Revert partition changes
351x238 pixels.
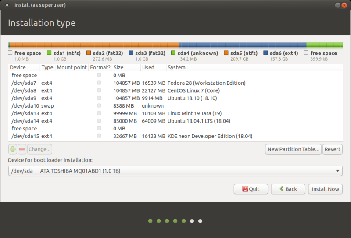click(x=332, y=149)
